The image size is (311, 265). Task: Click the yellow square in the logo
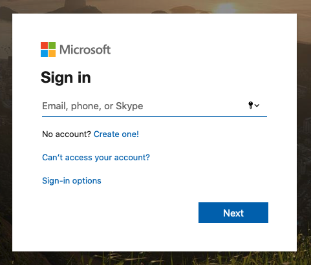52,53
